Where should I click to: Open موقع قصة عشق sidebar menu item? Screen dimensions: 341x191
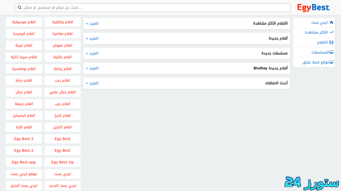coord(314,62)
